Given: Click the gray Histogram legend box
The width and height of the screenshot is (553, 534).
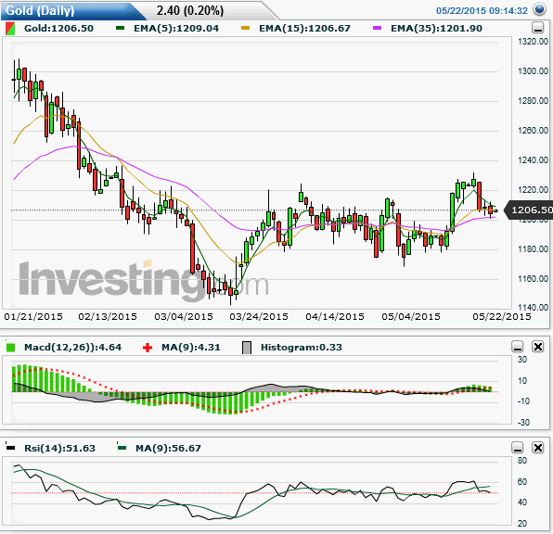Looking at the screenshot, I should (247, 348).
